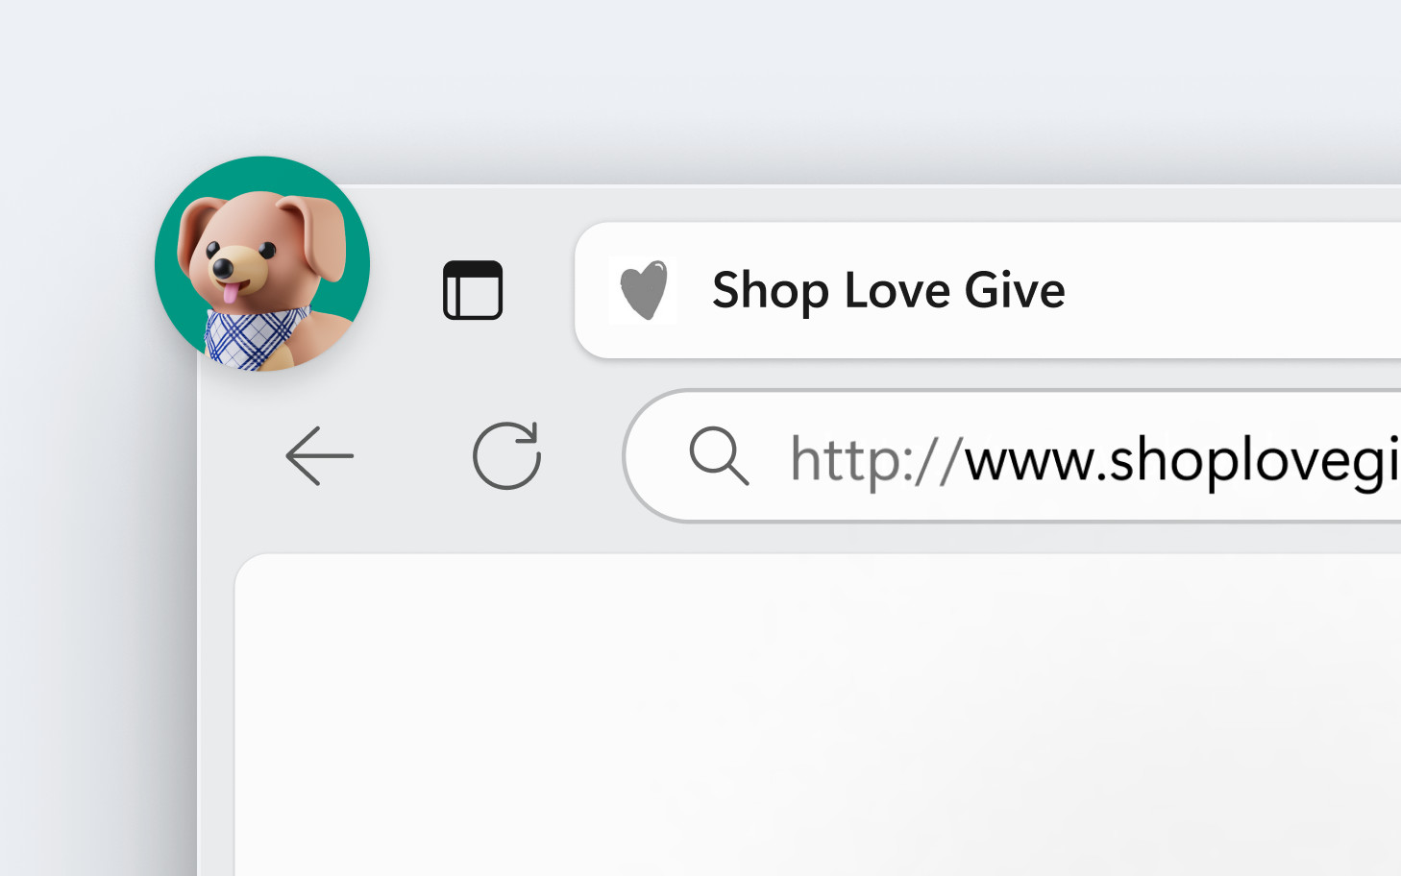Viewport: 1401px width, 876px height.
Task: Click toolbar gap between back and refresh
Action: click(413, 456)
